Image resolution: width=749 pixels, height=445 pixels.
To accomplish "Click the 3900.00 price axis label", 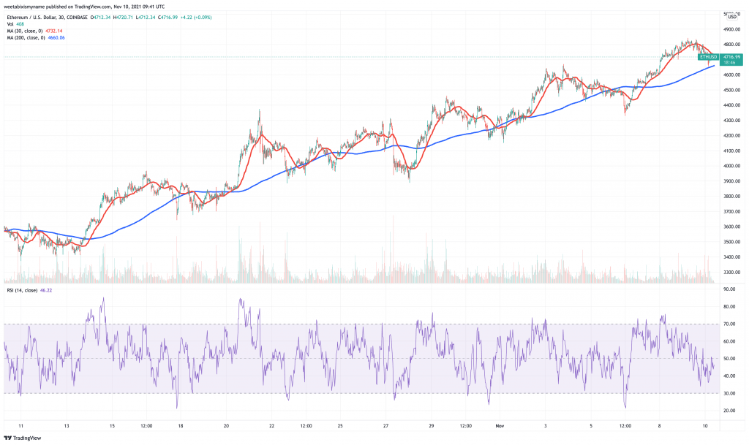I will pyautogui.click(x=731, y=181).
